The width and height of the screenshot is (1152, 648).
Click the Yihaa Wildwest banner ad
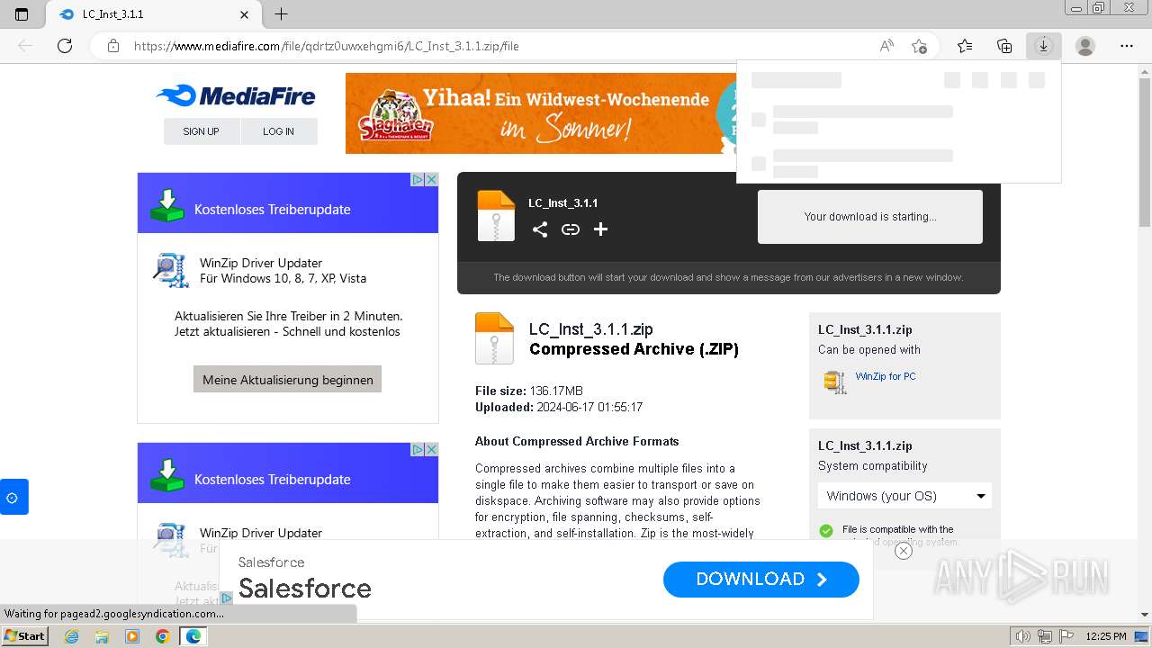point(541,113)
